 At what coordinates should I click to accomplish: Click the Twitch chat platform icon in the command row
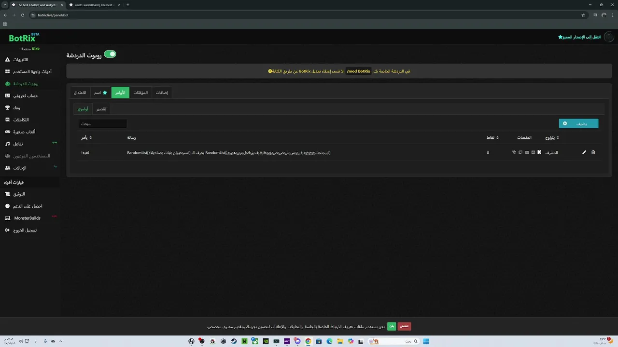click(x=520, y=153)
